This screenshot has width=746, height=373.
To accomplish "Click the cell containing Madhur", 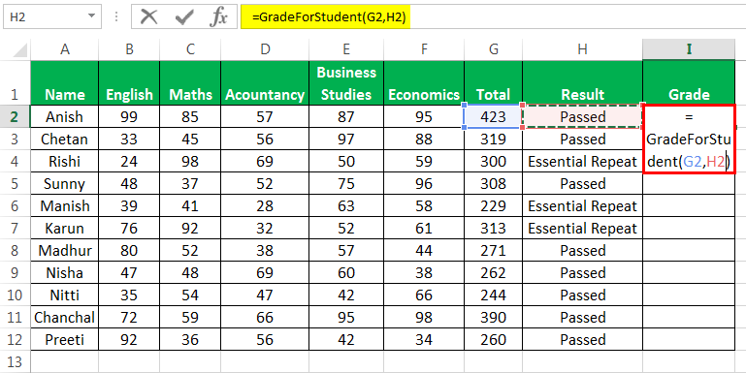I will [x=65, y=250].
